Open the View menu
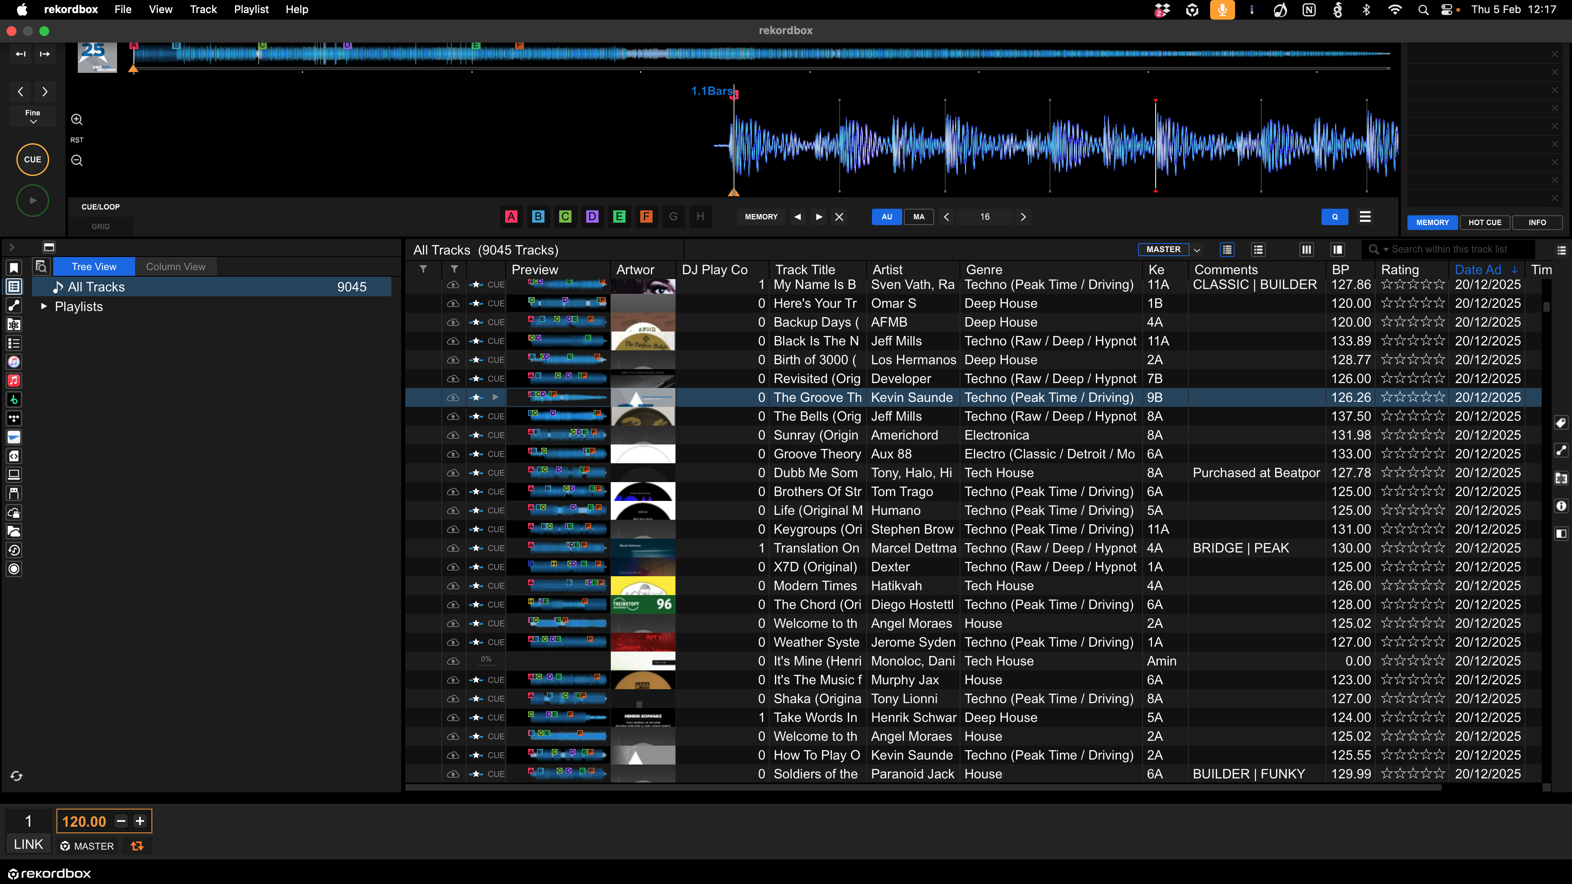Screen dimensions: 1572x884 [x=160, y=9]
